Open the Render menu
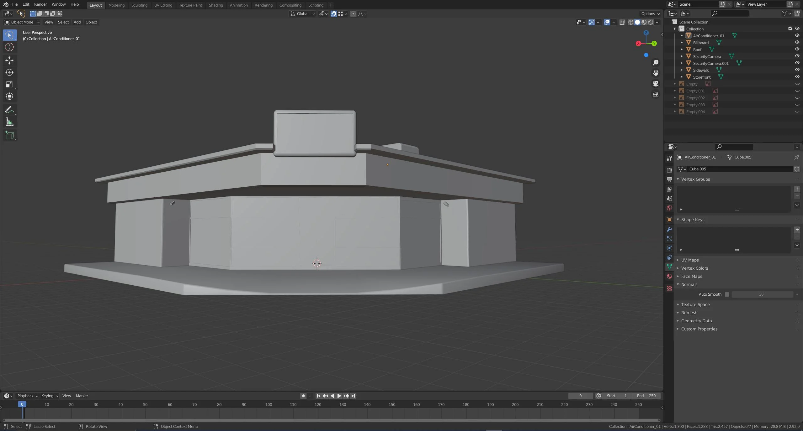Screen dimensions: 803x431 coord(40,4)
